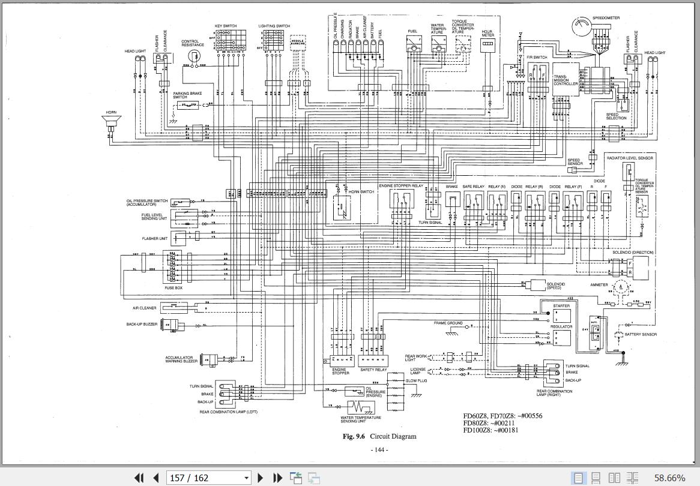Switch to continuous page view

596,478
